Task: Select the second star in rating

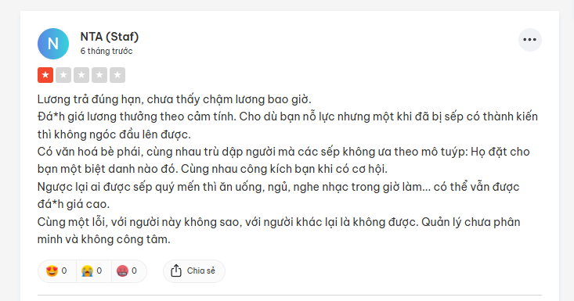Action: pyautogui.click(x=63, y=75)
